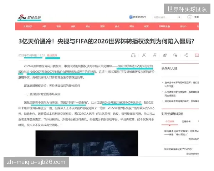Open the 美股 navigation item
214x171 pixels.
pos(73,26)
